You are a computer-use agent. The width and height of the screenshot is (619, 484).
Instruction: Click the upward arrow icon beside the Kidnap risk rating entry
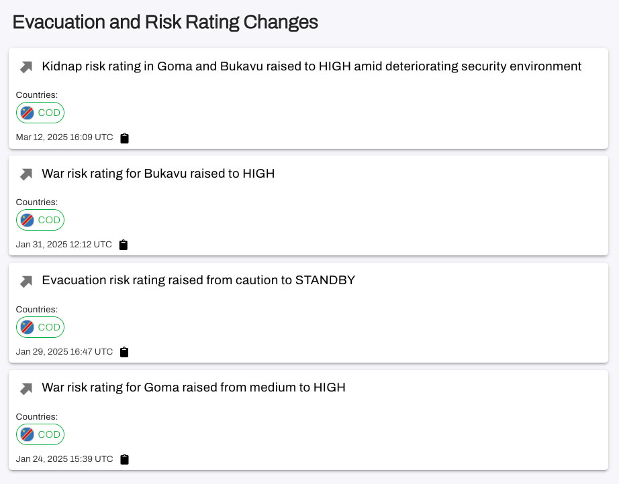[26, 67]
